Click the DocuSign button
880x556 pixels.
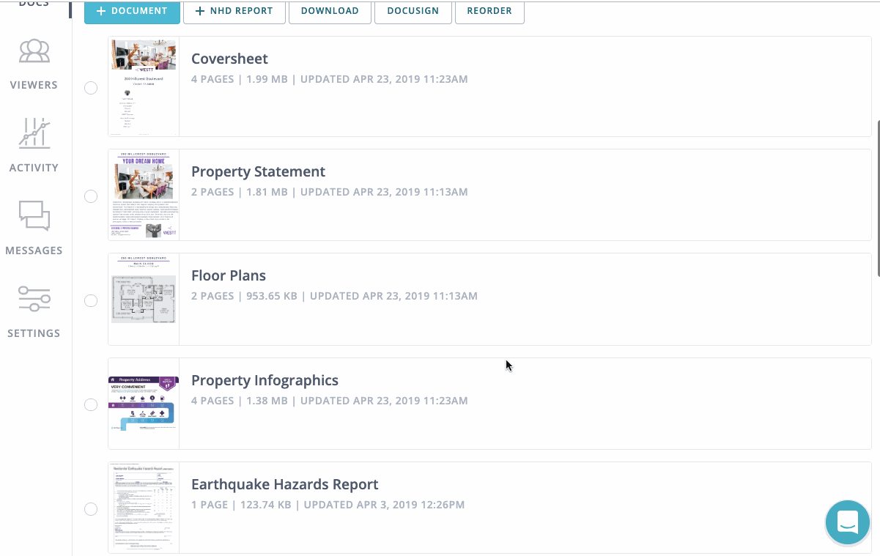[413, 12]
